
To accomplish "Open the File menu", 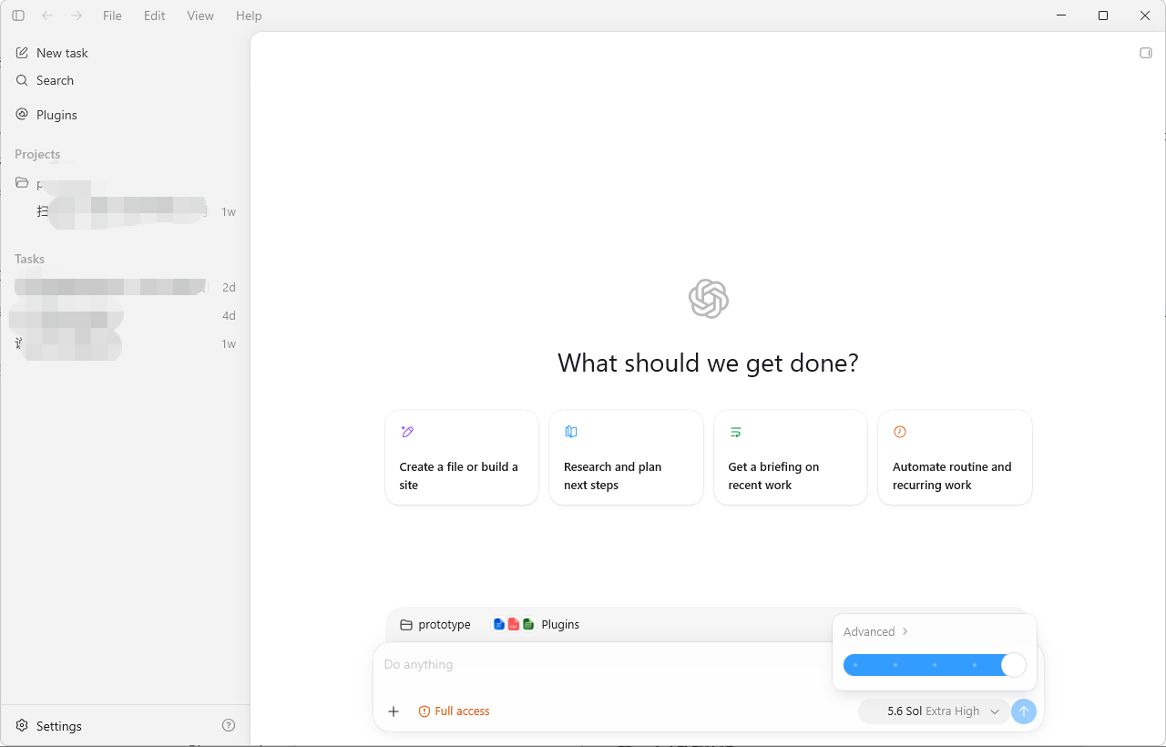I will pyautogui.click(x=112, y=15).
